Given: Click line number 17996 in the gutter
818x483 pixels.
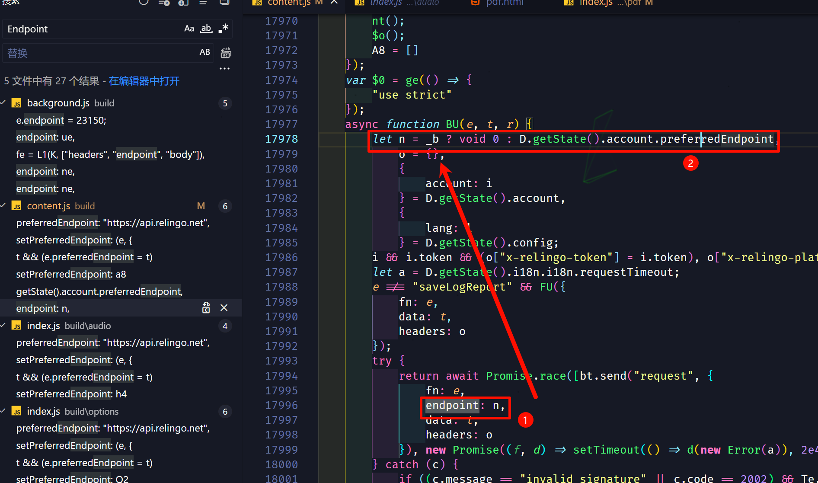Looking at the screenshot, I should point(281,405).
